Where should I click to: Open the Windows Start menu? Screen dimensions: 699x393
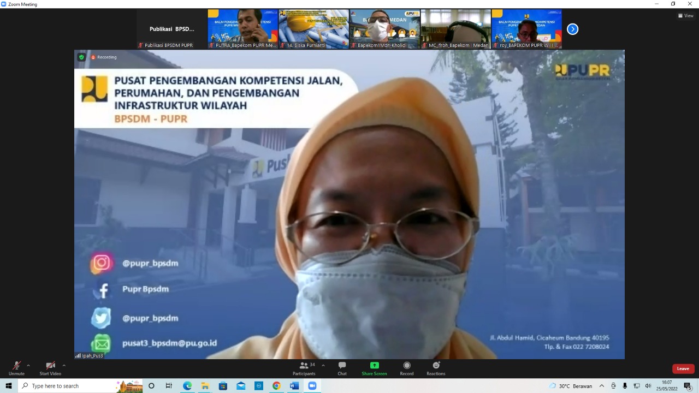tap(8, 386)
